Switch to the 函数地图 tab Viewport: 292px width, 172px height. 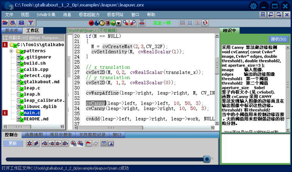pyautogui.click(x=34, y=135)
